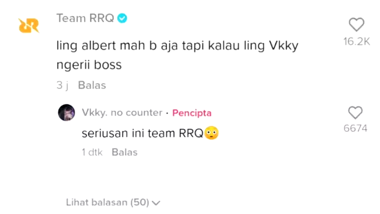The height and width of the screenshot is (214, 380).
Task: Open Vkky's round profile picture
Action: [x=66, y=113]
